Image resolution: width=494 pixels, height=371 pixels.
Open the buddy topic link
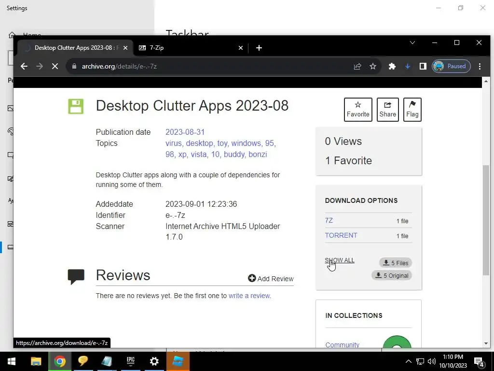(234, 154)
